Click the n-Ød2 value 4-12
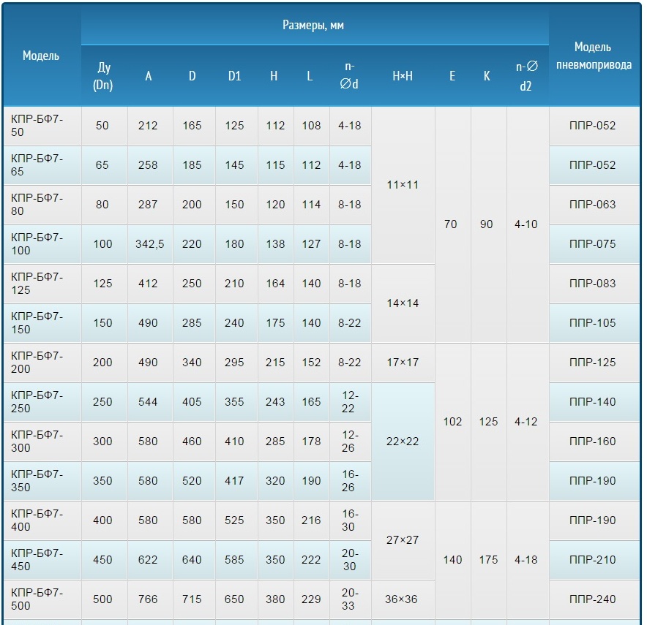The image size is (647, 625). coord(526,422)
